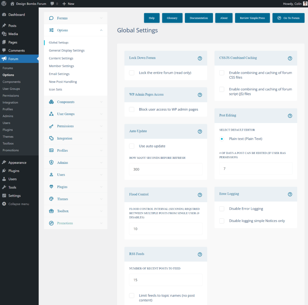Click the Media icon in sidebar

pyautogui.click(x=4, y=34)
